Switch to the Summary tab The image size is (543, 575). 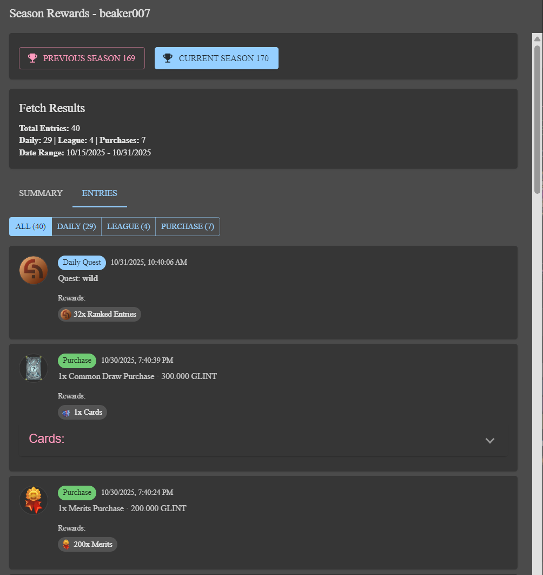[x=41, y=193]
